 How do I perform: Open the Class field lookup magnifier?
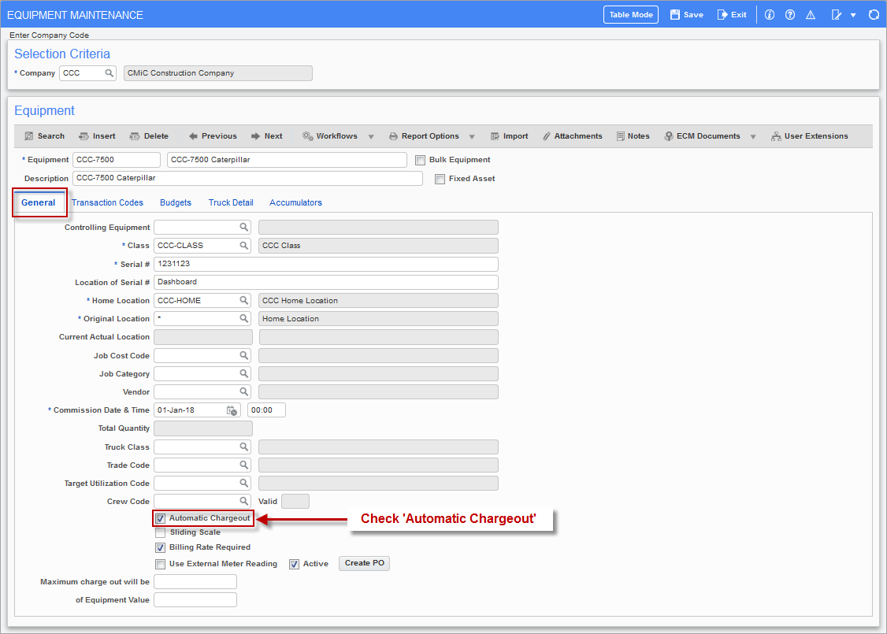(x=244, y=246)
